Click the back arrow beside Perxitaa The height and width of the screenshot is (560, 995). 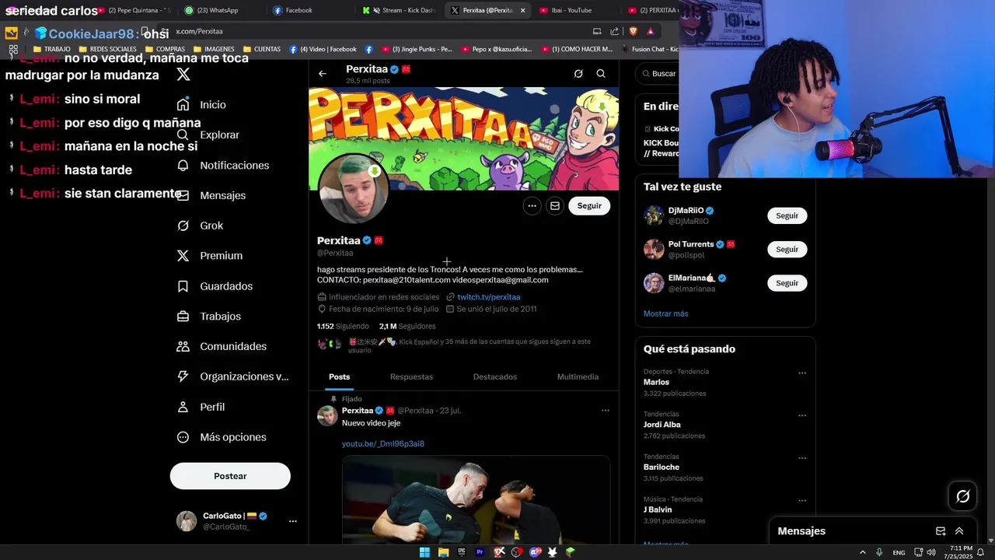tap(323, 73)
